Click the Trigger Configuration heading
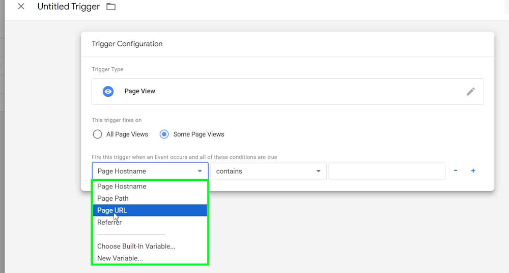The height and width of the screenshot is (273, 509). click(x=127, y=44)
